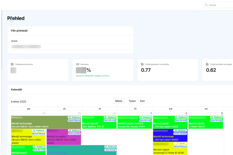The width and height of the screenshot is (233, 155).
Task: Click the Servis wrench icon on Servisní výjezd
Action: tap(177, 143)
